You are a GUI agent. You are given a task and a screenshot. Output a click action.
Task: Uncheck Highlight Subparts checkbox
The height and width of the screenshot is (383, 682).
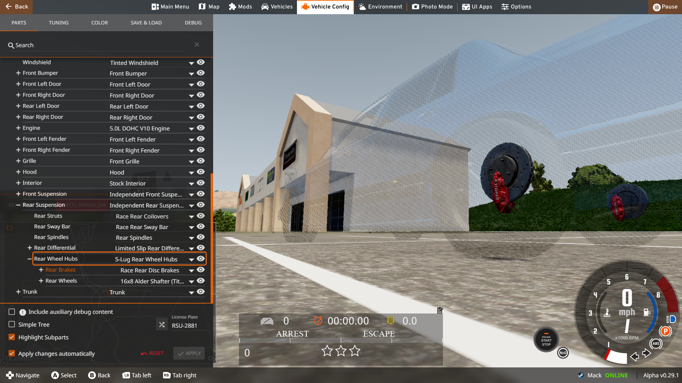click(12, 337)
